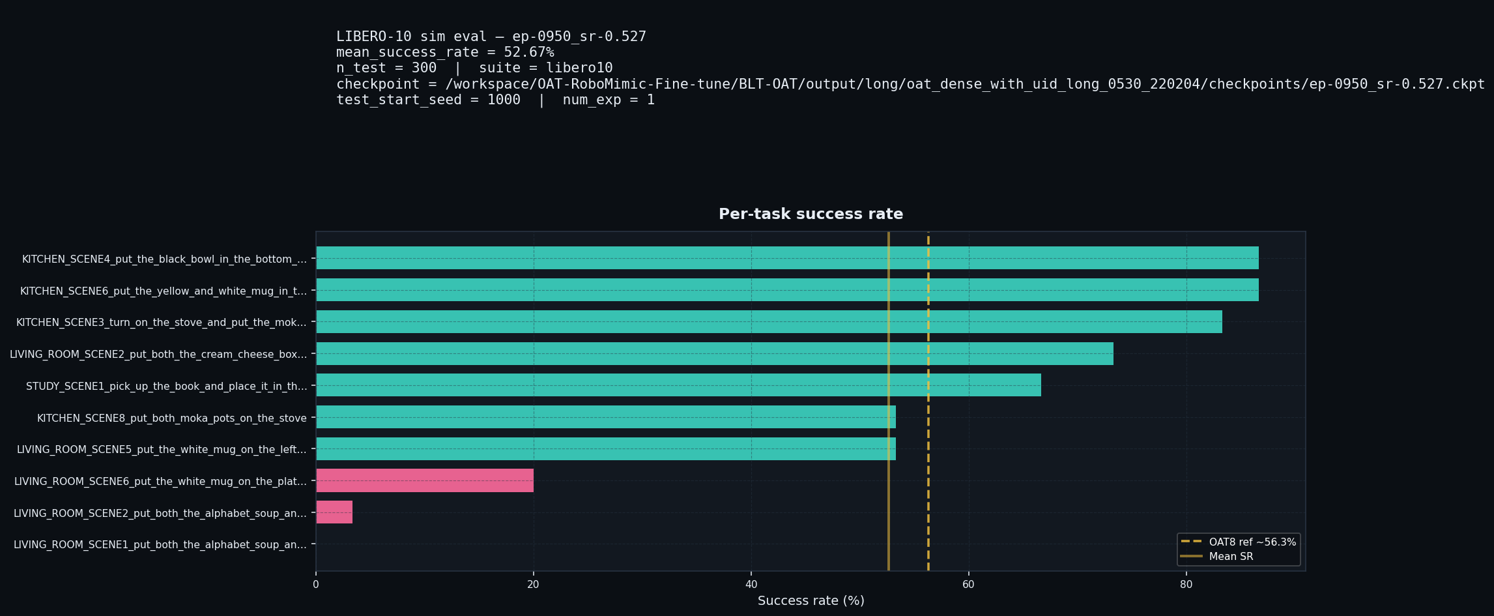Click the 'mean_success_rate = 52.67%' line
1494x616 pixels.
tap(445, 53)
